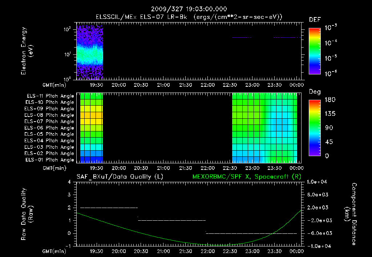Image resolution: width=372 pixels, height=257 pixels.
Task: Click the 180 degree scale value
Action: tap(330, 99)
